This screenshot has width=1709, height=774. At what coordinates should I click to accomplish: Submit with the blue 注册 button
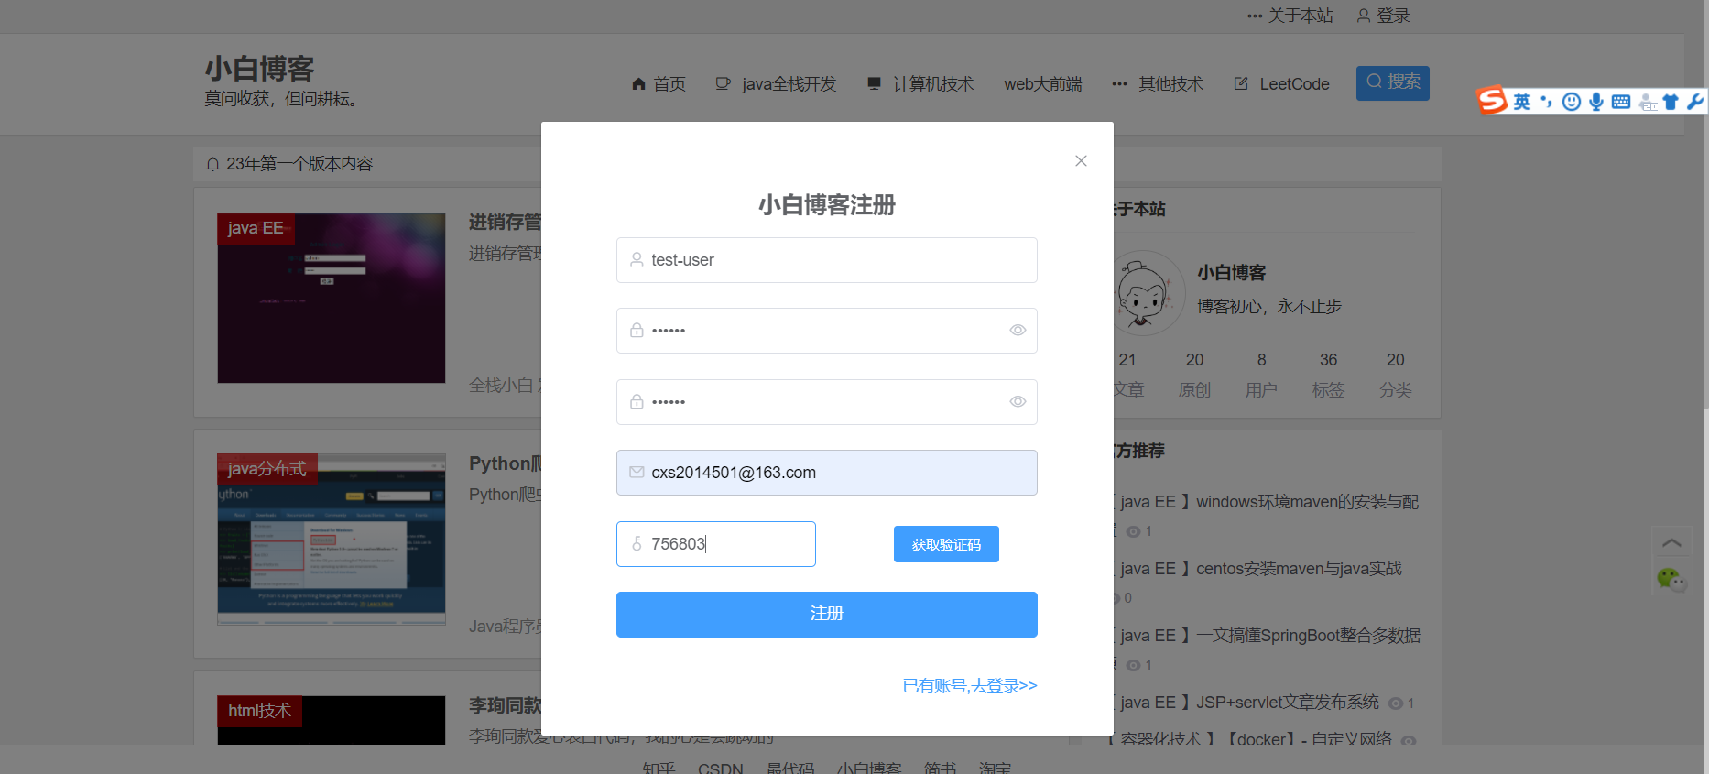coord(826,615)
